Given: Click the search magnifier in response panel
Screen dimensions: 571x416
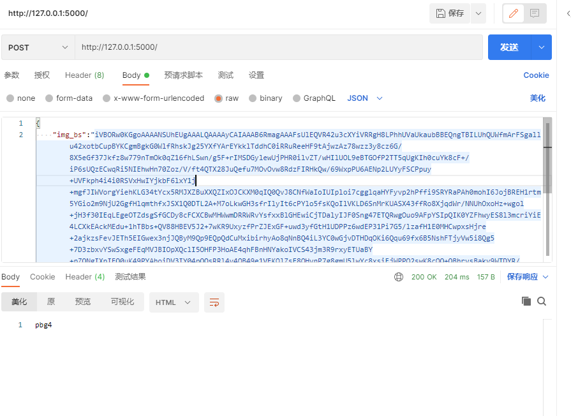Looking at the screenshot, I should click(542, 301).
